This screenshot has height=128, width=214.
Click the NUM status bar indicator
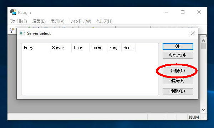(x=194, y=117)
